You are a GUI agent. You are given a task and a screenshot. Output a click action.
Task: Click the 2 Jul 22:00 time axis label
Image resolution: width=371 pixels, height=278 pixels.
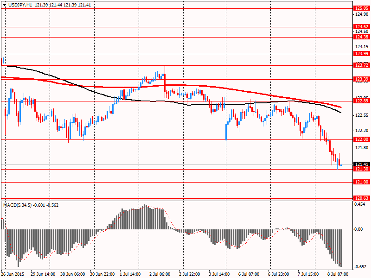(x=189, y=274)
